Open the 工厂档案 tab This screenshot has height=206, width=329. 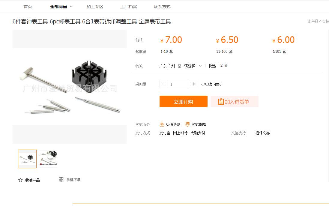point(128,7)
